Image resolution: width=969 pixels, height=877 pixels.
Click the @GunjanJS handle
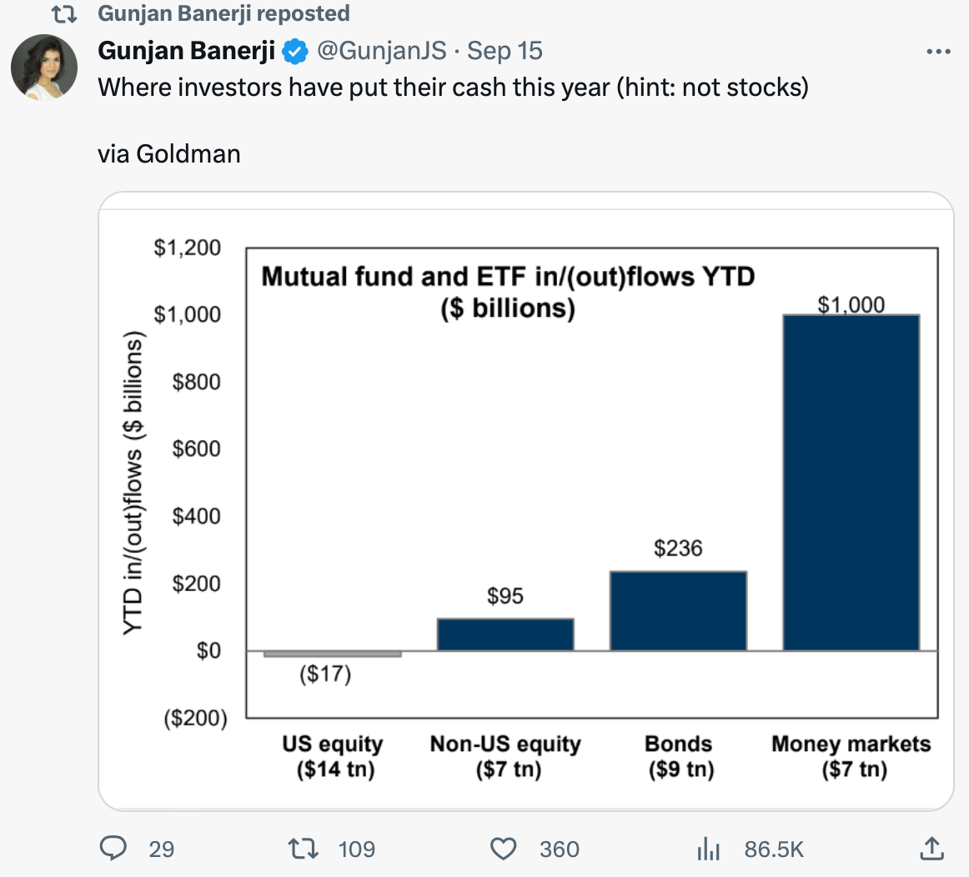382,52
